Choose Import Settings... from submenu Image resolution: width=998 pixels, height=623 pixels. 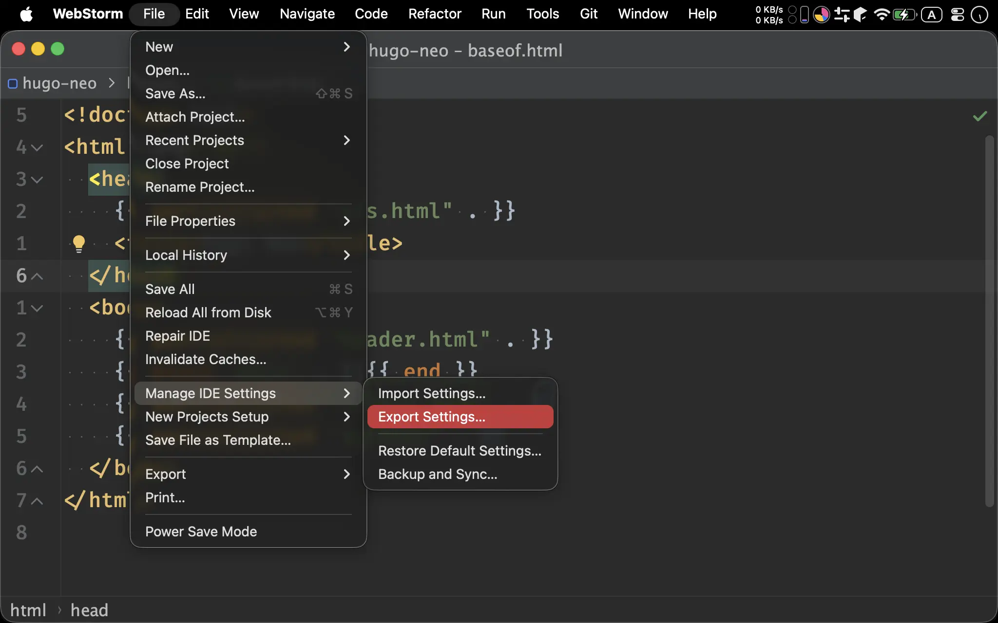coord(460,393)
